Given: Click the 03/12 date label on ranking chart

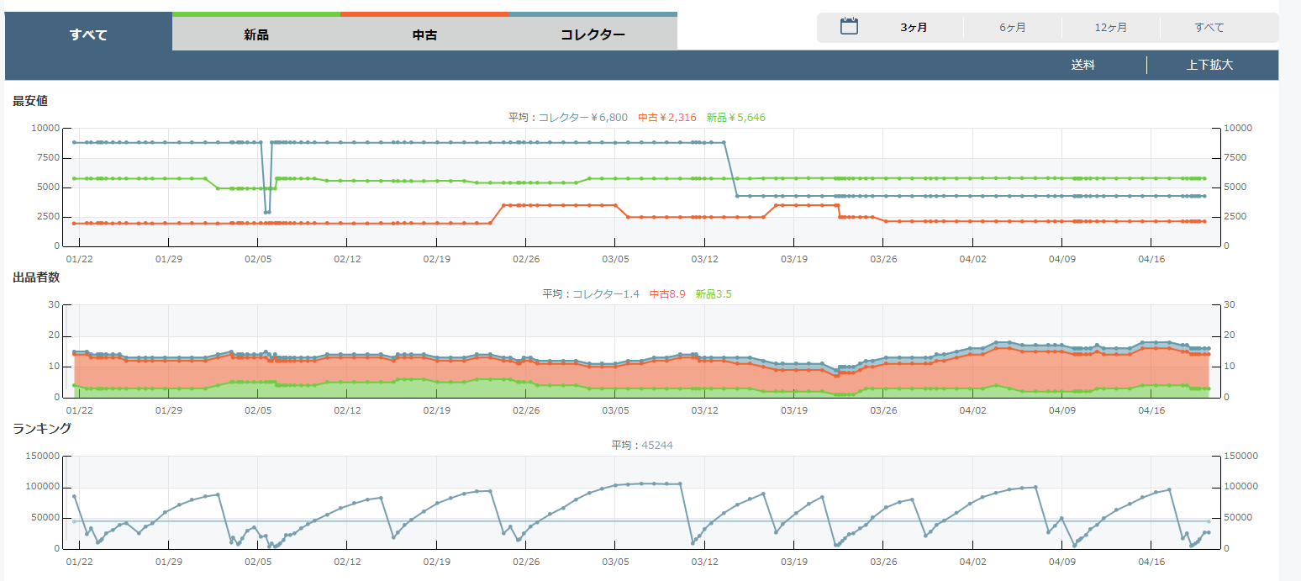Looking at the screenshot, I should point(704,561).
